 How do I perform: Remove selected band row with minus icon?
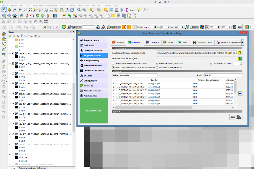pos(240,94)
